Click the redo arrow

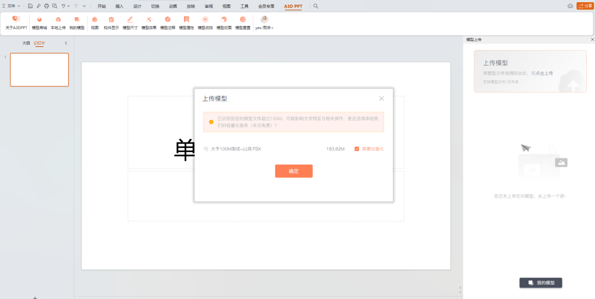76,6
